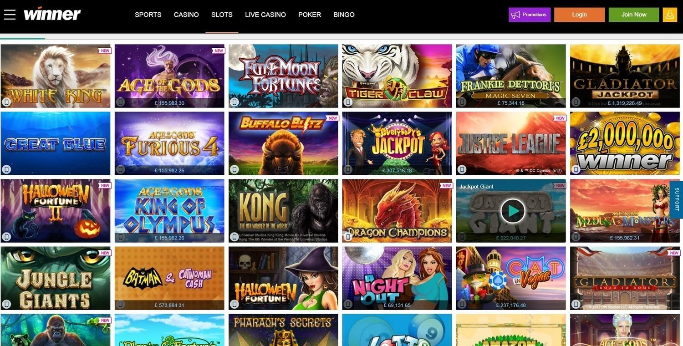This screenshot has width=683, height=346.
Task: Click mobile icon on Buffalo Blitz tile
Action: coord(234,169)
